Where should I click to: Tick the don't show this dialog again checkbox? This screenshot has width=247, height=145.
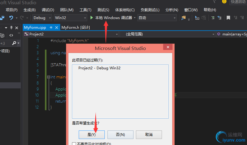coord(74,144)
